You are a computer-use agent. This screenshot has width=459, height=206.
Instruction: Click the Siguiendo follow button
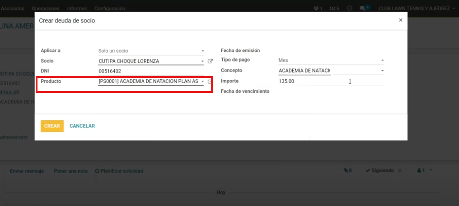tap(380, 170)
